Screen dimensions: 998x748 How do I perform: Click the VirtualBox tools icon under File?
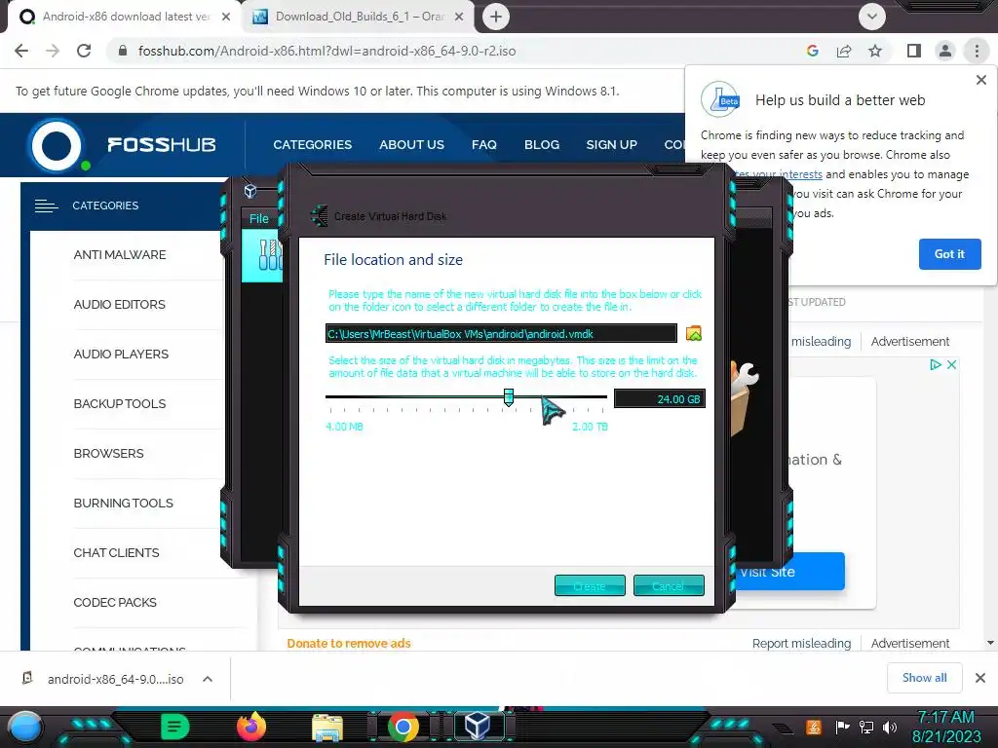[269, 254]
